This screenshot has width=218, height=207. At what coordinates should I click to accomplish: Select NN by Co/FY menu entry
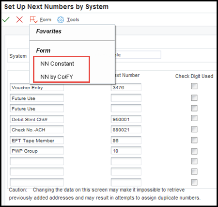pyautogui.click(x=57, y=77)
